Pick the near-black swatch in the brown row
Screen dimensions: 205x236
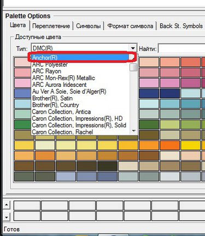107,166
